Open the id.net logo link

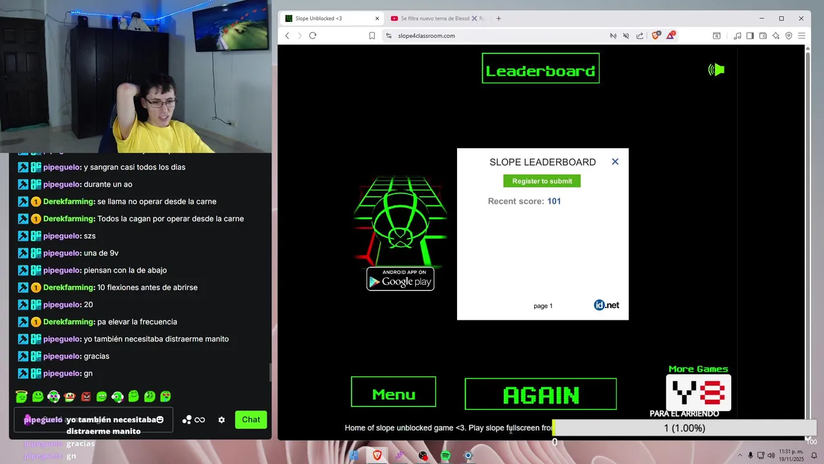click(606, 305)
